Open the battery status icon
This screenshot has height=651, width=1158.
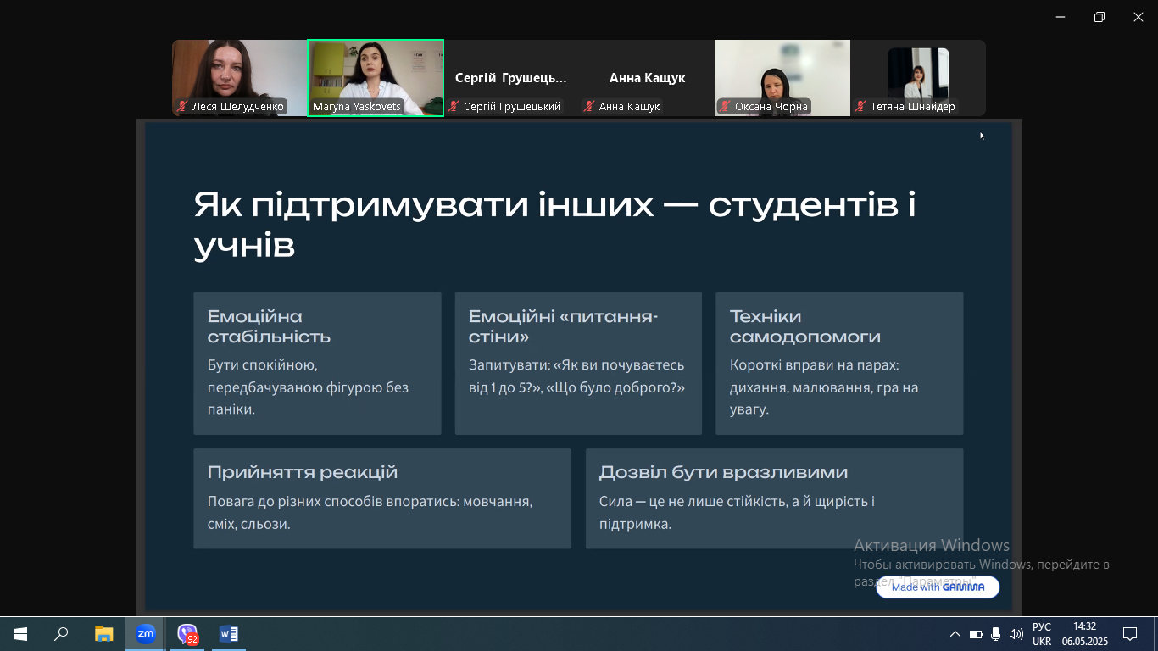click(x=976, y=634)
